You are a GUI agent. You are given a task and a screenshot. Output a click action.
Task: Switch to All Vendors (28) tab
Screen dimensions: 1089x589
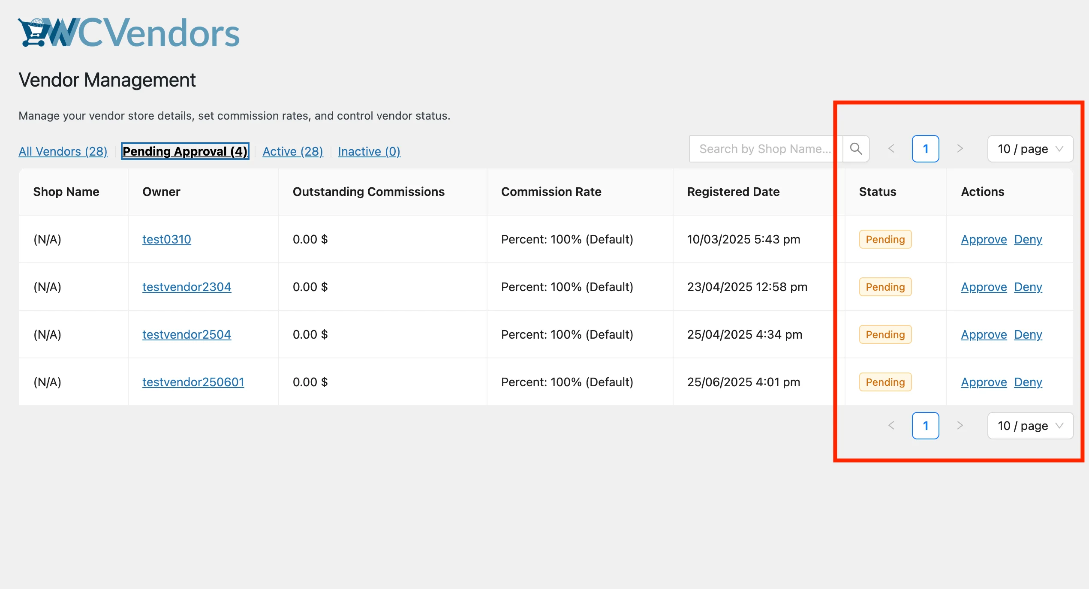pyautogui.click(x=63, y=151)
